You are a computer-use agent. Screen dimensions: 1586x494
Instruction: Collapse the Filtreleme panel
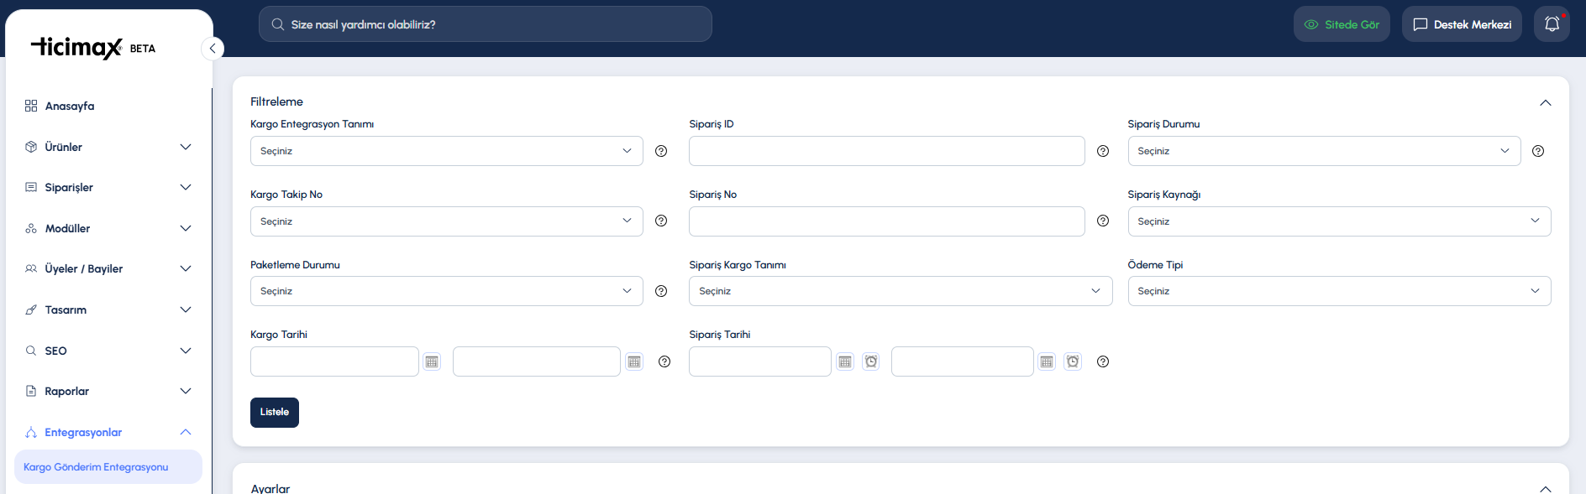point(1545,102)
